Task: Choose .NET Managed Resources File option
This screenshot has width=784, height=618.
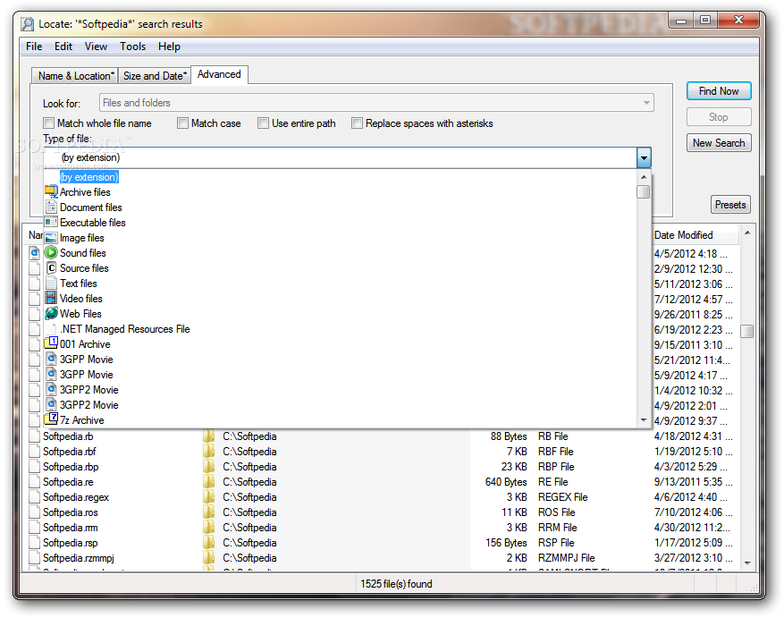Action: click(125, 329)
